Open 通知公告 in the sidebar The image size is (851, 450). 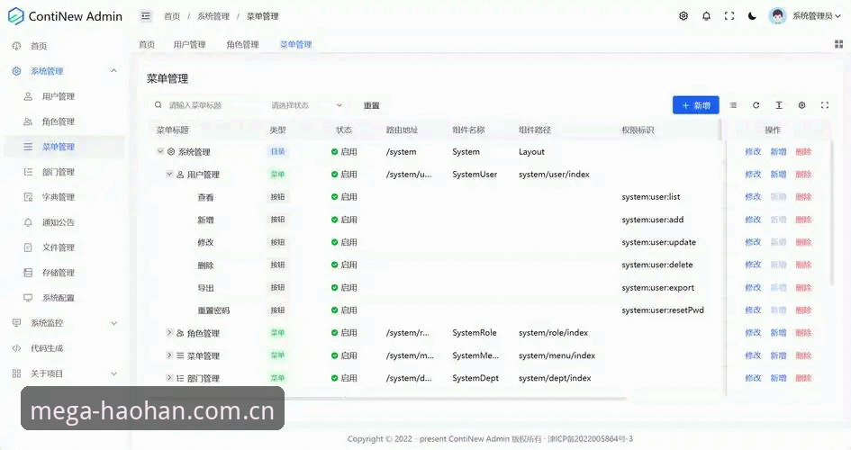pyautogui.click(x=58, y=222)
